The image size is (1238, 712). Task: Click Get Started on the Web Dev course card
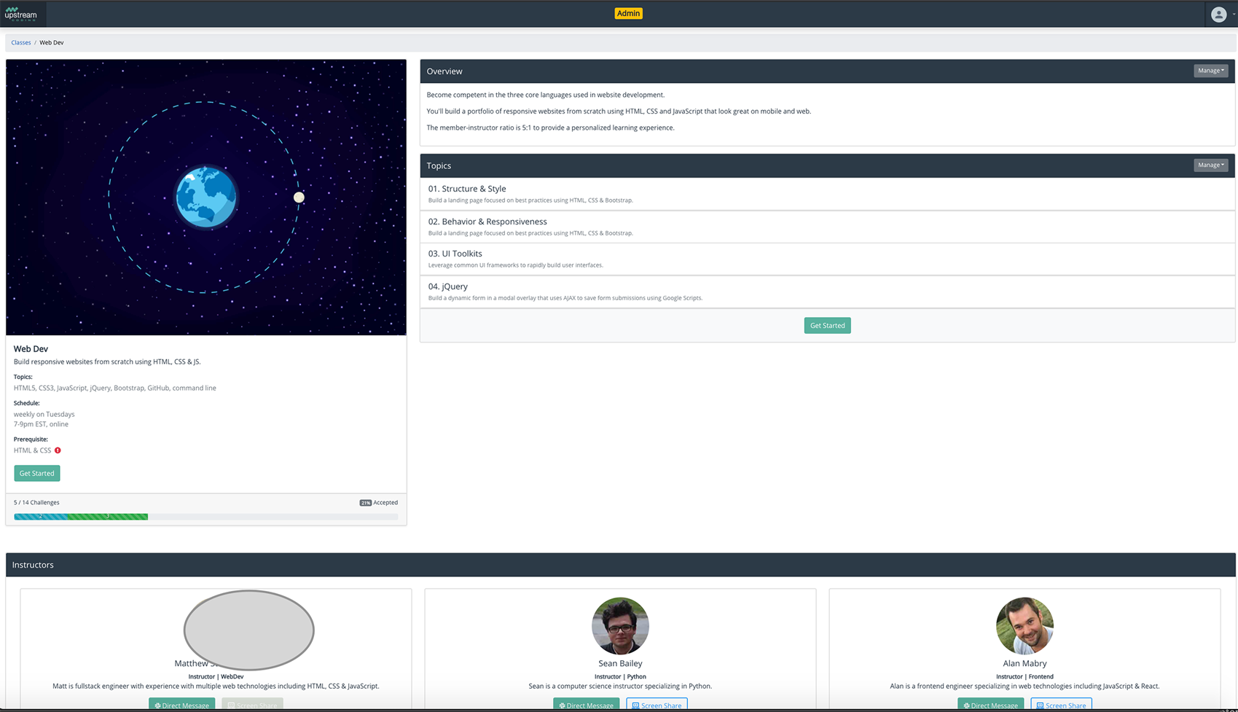pos(36,473)
